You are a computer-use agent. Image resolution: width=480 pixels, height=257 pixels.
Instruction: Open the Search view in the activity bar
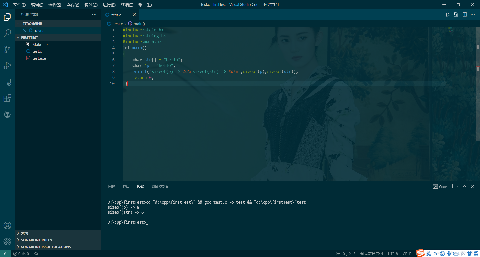(7, 33)
